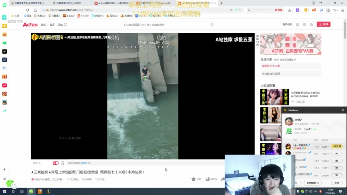Click the yellow one-click like-all button in WeGame
The width and height of the screenshot is (347, 195).
(x=336, y=146)
